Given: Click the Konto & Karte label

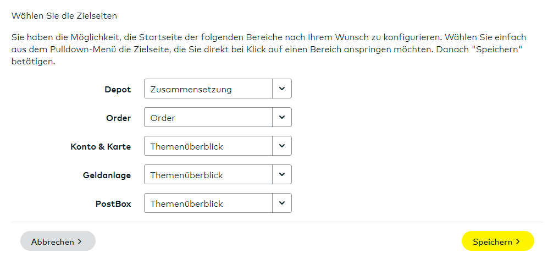Looking at the screenshot, I should pos(101,146).
